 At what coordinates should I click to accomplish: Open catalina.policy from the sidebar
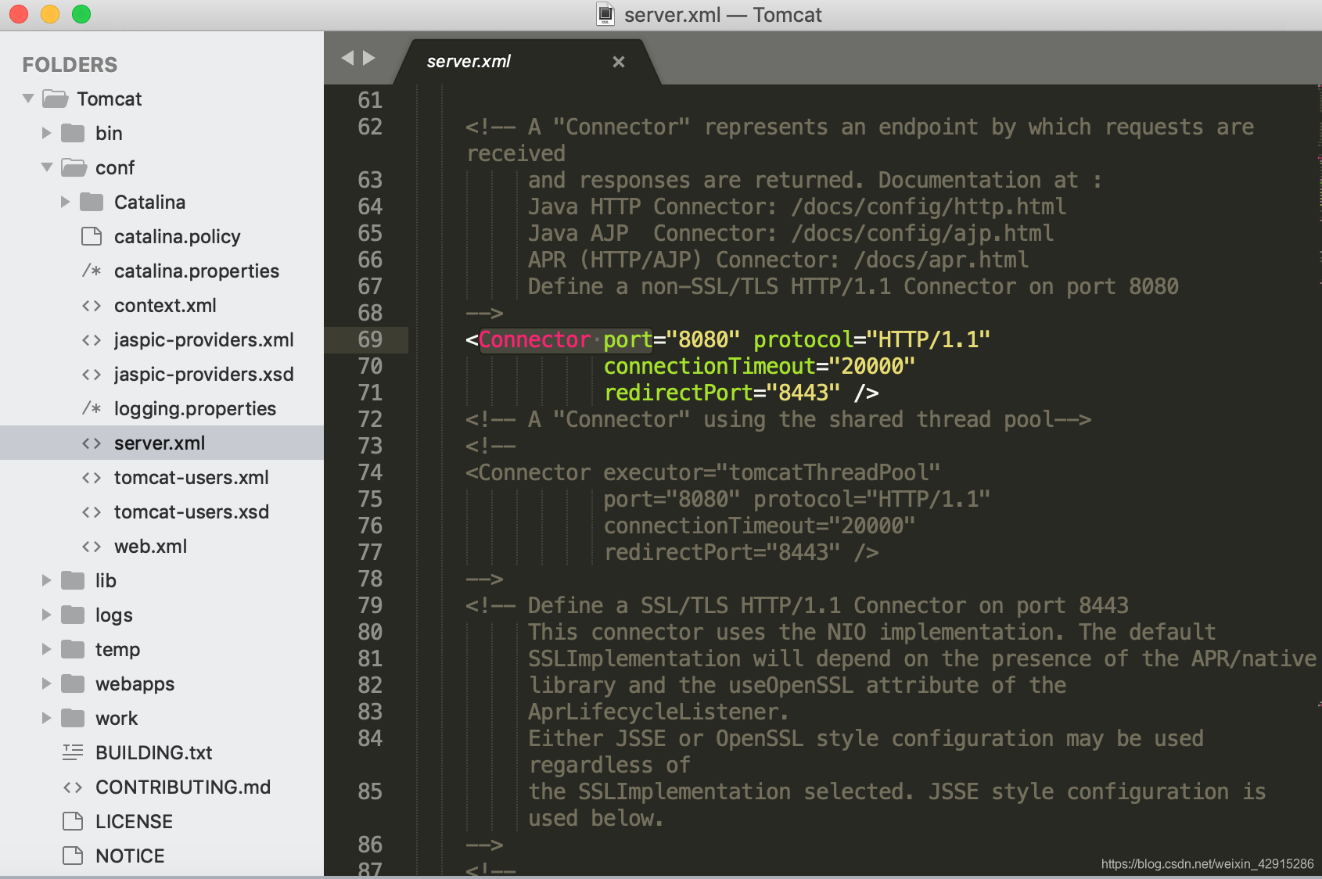[178, 236]
